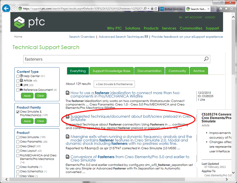237x183 pixels.
Task: Open 'Conversions of Fasteners from Creo Elements/Pro' result
Action: tap(130, 158)
